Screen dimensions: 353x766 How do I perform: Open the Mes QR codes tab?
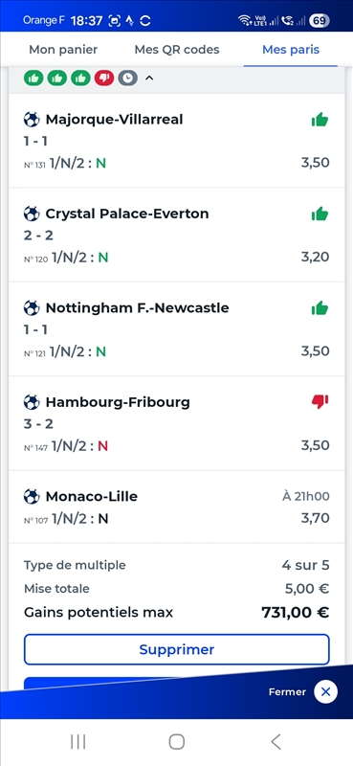click(x=177, y=50)
